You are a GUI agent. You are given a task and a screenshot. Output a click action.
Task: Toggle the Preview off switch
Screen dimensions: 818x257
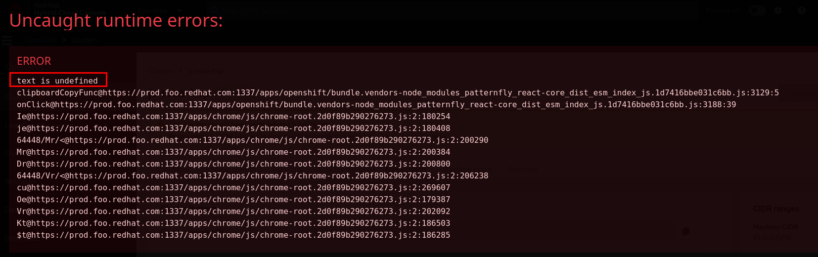(x=757, y=10)
